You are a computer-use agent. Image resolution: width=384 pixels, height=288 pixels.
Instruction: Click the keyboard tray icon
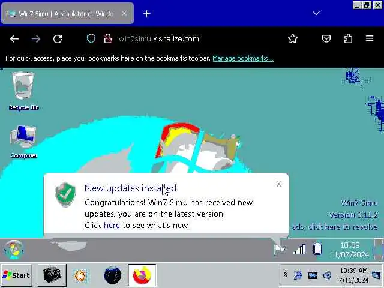pos(312,275)
